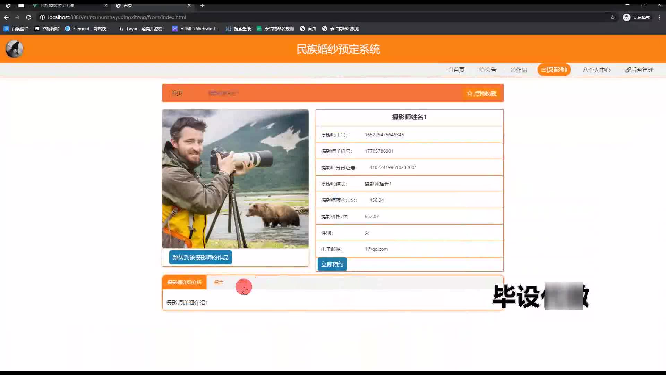Select the 摄影师详细介绍 tab

coord(184,282)
